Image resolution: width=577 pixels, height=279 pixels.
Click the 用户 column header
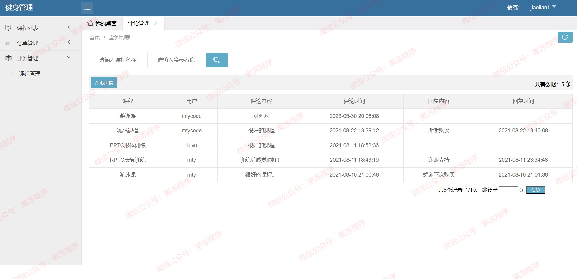pos(192,101)
